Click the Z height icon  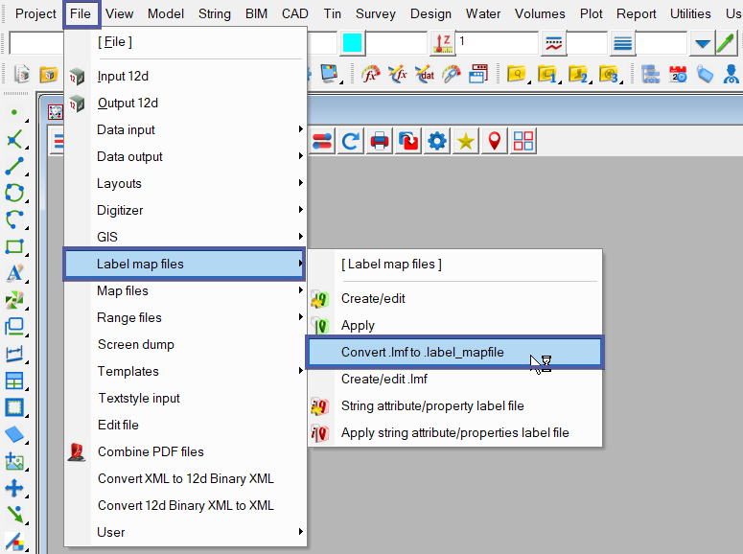point(443,43)
